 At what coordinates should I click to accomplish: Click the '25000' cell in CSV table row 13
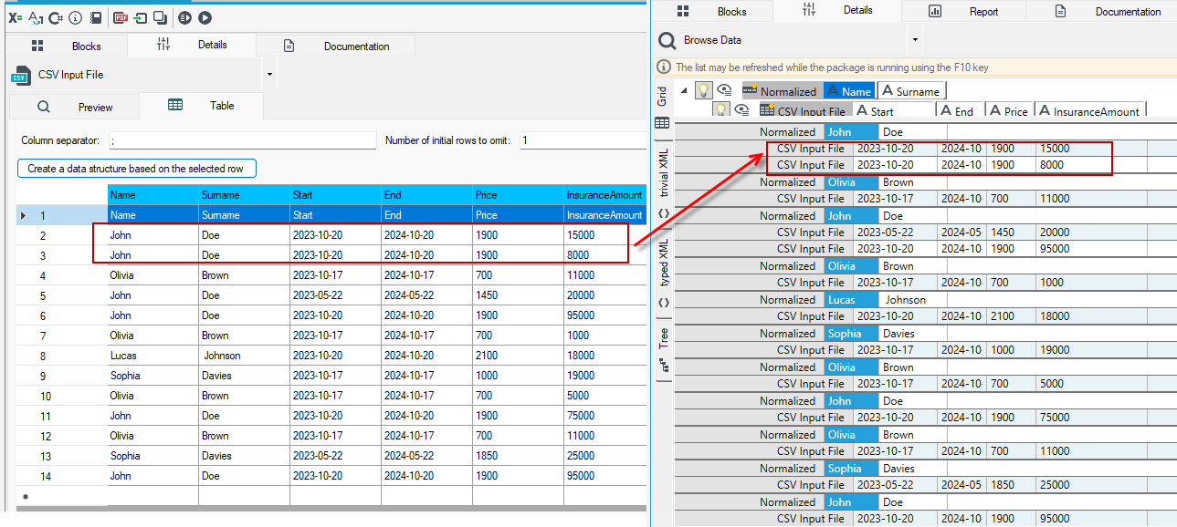[604, 456]
